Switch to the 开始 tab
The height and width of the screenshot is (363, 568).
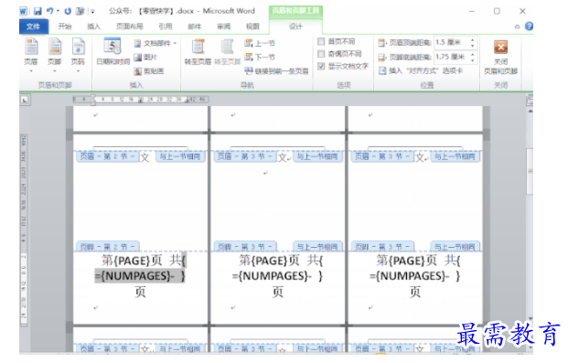(65, 27)
